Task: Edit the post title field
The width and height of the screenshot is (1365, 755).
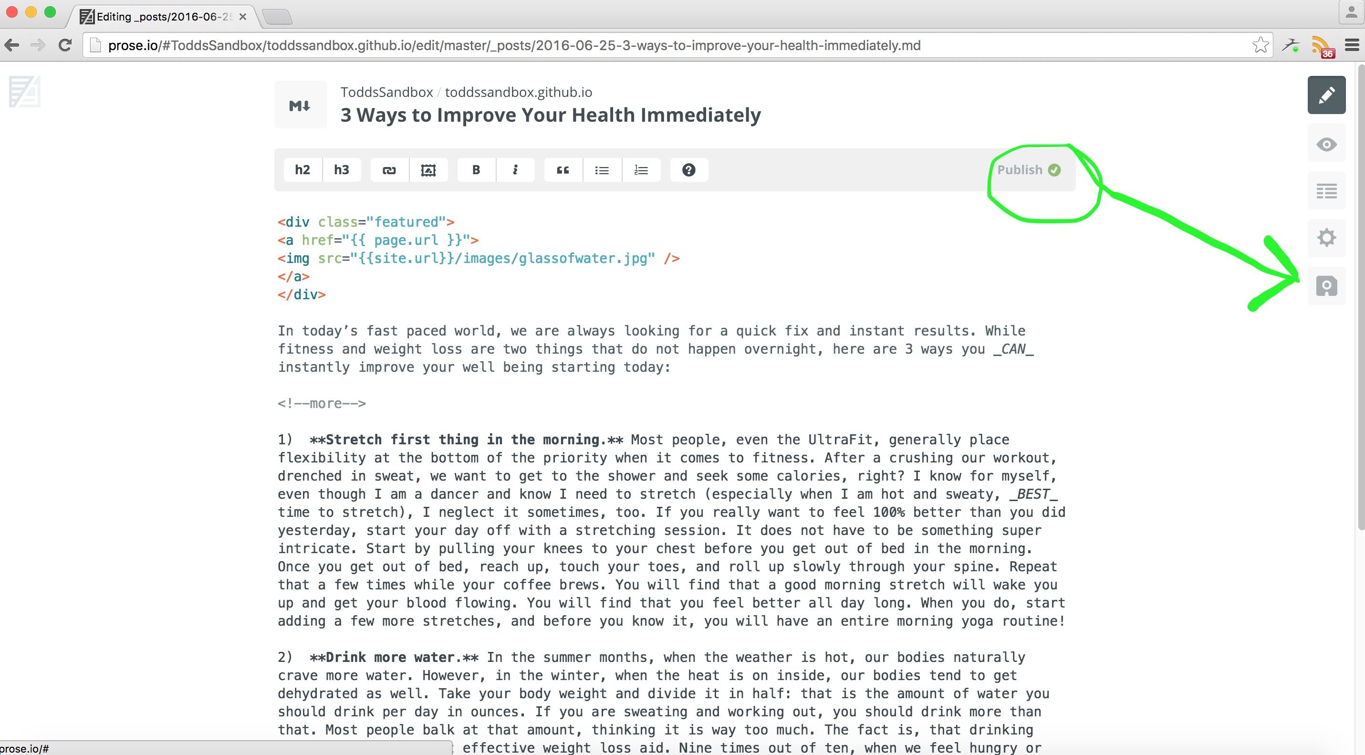Action: coord(551,115)
